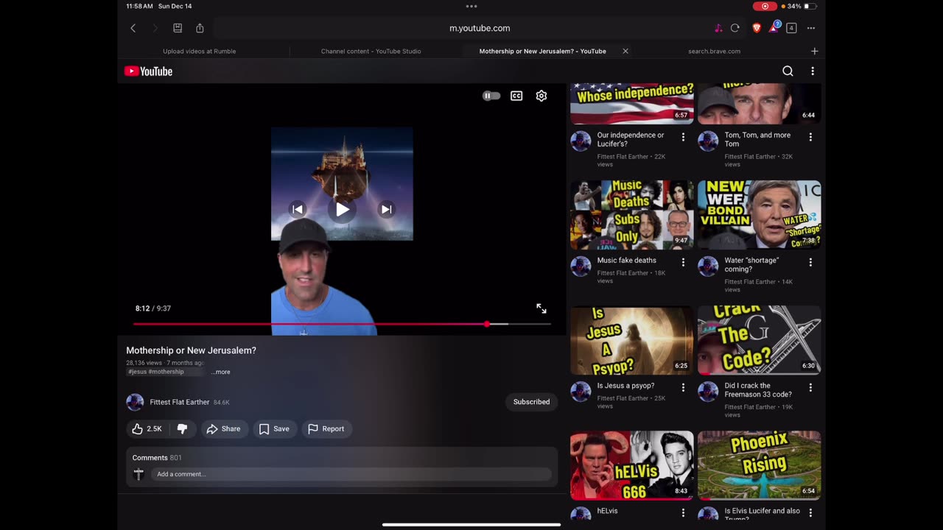Open Music fake deaths thumbnail
Screen dimensions: 943x530
(x=631, y=215)
